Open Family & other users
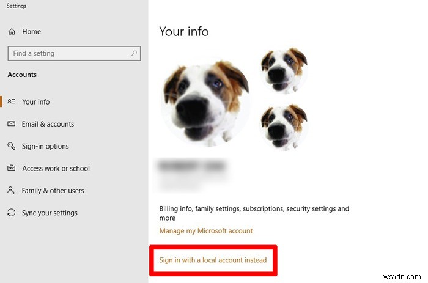 53,191
